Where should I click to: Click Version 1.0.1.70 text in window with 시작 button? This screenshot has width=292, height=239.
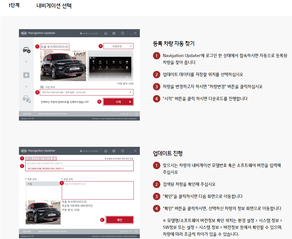pos(27,118)
